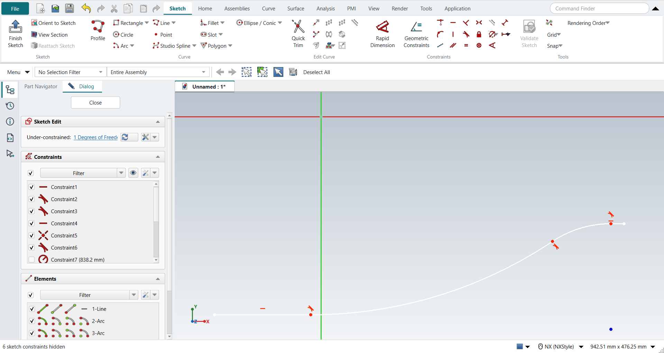
Task: Open the Entire Assembly scope dropdown
Action: click(158, 72)
